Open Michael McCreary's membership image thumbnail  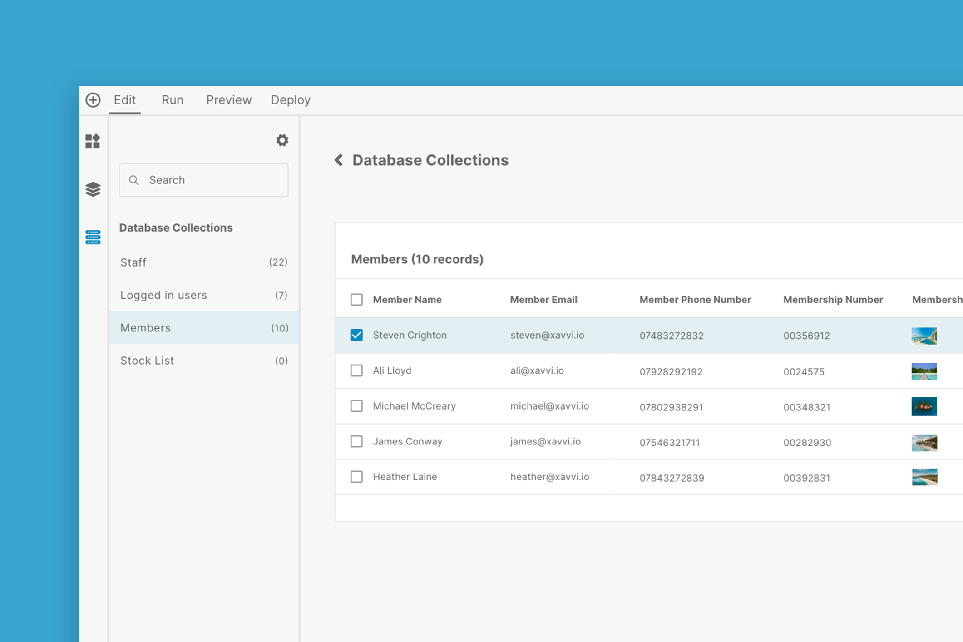[x=924, y=406]
